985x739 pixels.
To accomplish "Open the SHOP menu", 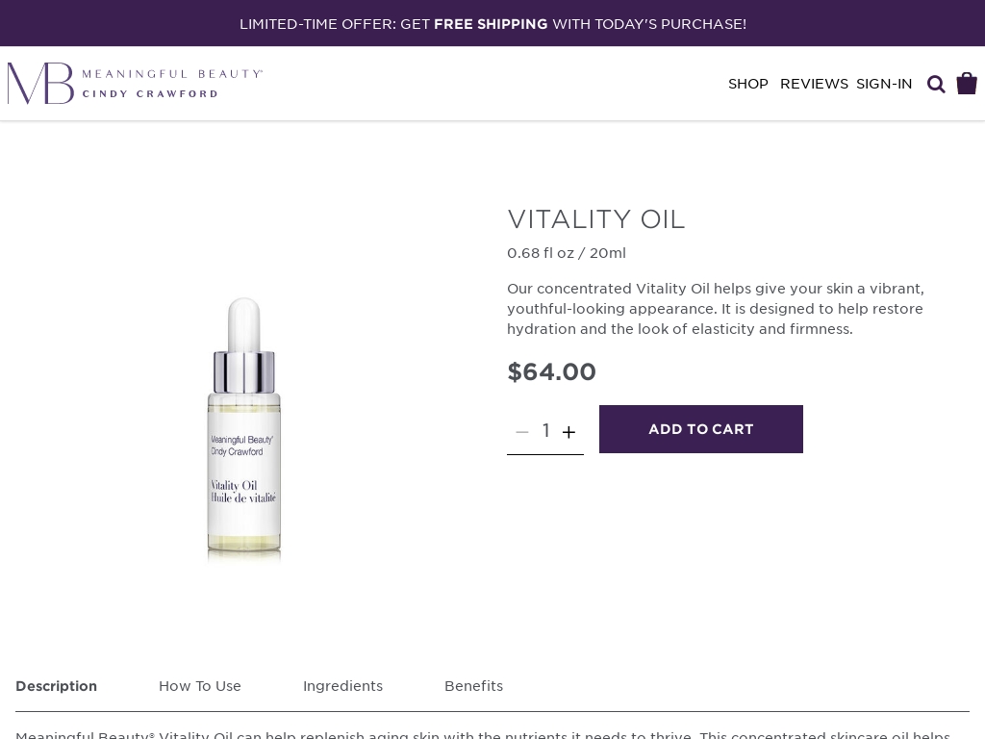I will coord(747,84).
